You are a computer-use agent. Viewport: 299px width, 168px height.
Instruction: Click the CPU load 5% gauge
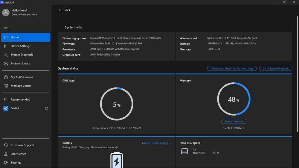click(117, 104)
